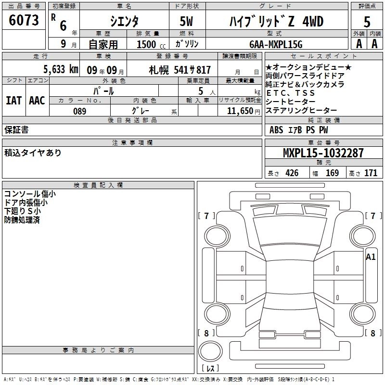This screenshot has width=385, height=385.
Task: Click the interior grade A under 内装
Action: (x=375, y=43)
